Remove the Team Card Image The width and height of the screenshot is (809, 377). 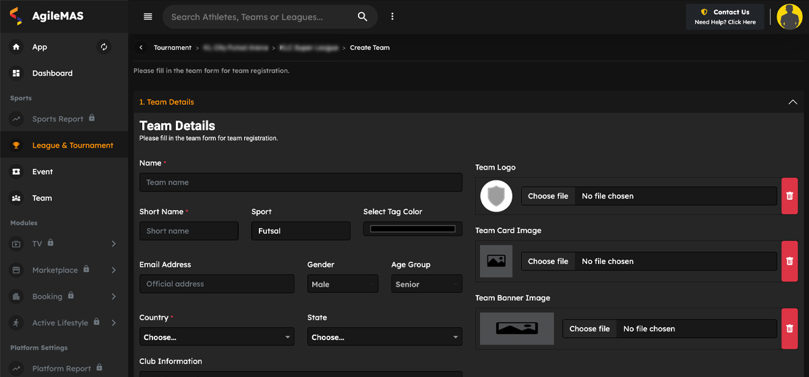(x=789, y=261)
